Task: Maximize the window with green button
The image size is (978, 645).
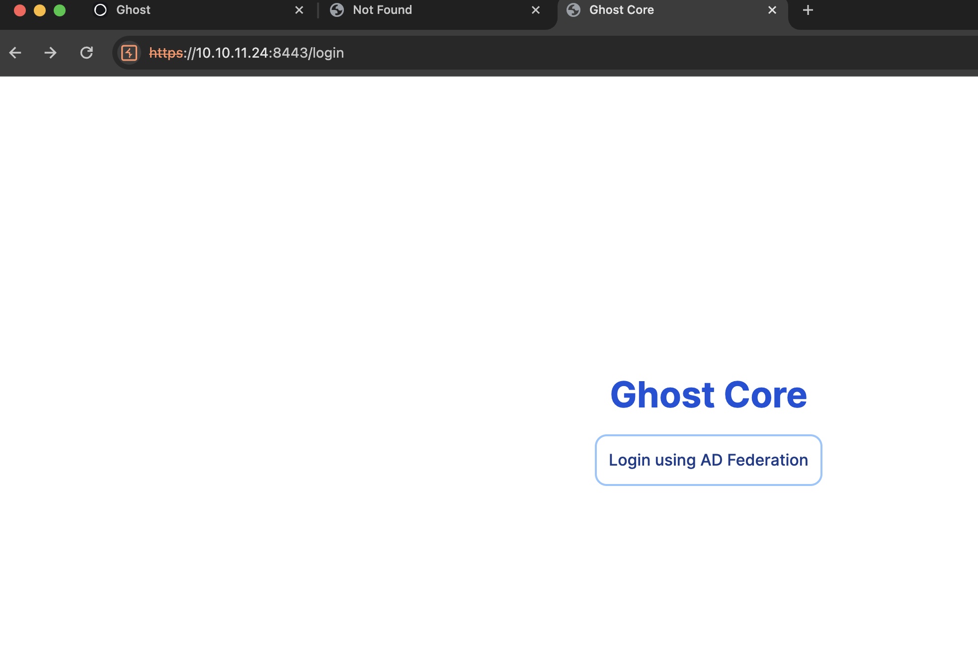Action: pyautogui.click(x=60, y=10)
